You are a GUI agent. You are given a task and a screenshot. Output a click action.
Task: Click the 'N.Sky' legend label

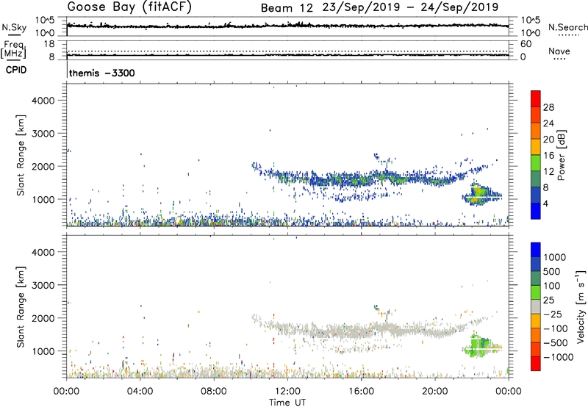(14, 27)
